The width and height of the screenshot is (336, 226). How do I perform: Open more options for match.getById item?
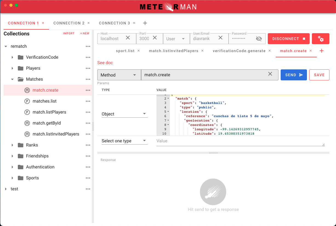tap(88, 123)
